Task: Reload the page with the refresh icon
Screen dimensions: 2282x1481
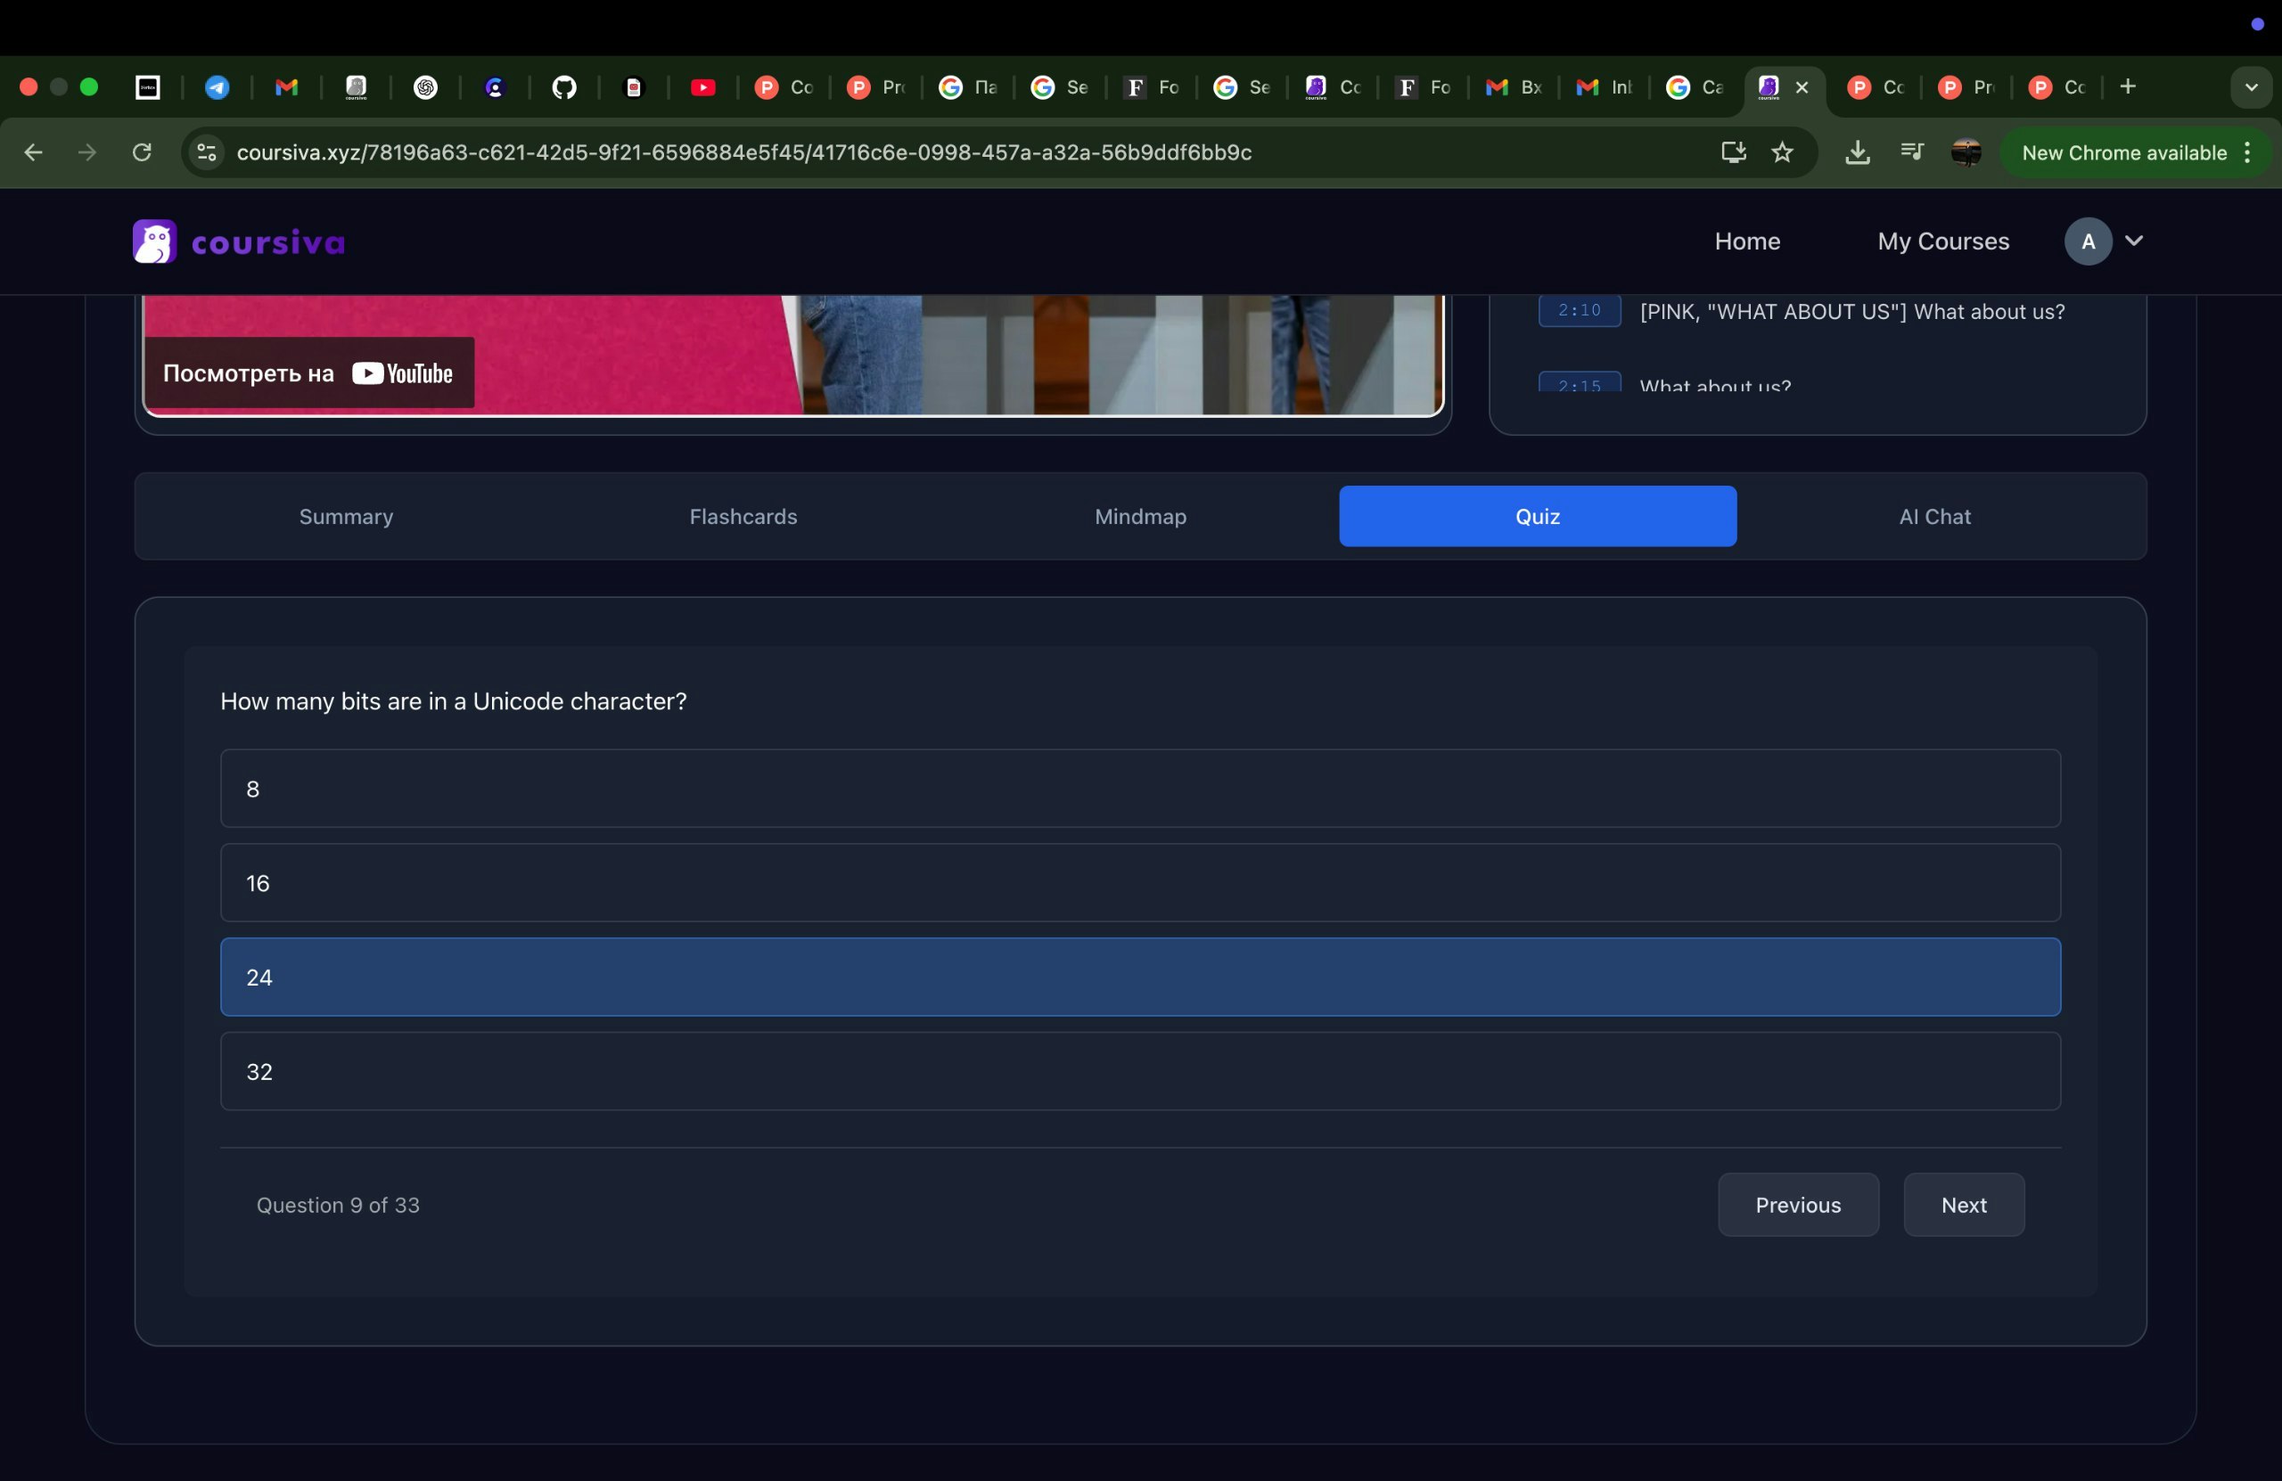Action: pos(142,152)
